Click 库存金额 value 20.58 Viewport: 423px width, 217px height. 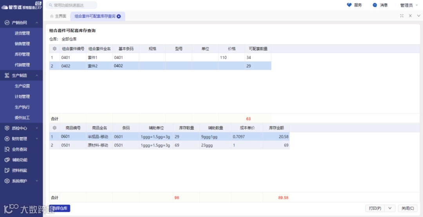coord(276,136)
